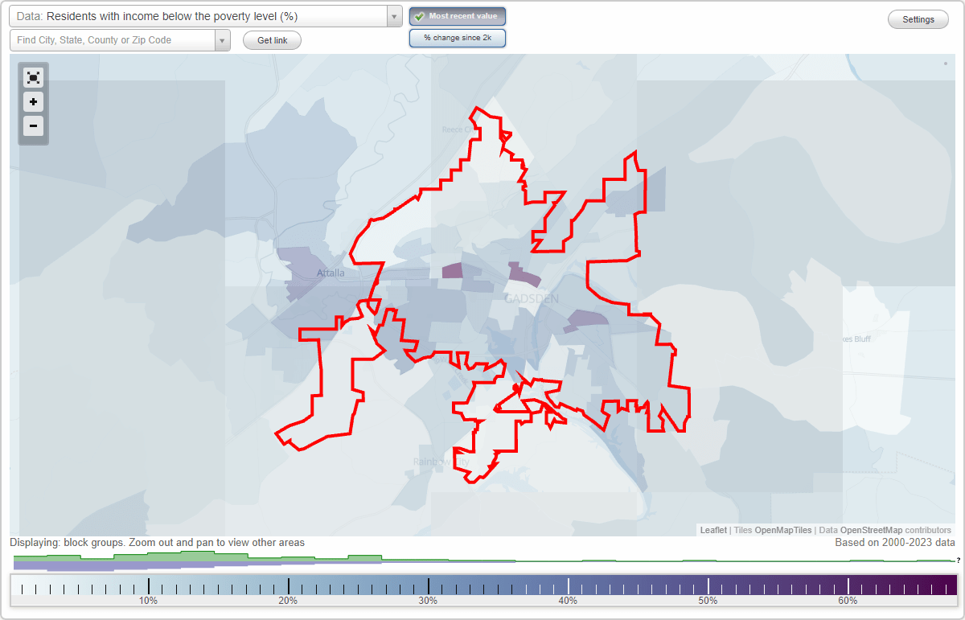Click the 20% label on the legend
Screen dimensions: 965x620
coord(288,601)
